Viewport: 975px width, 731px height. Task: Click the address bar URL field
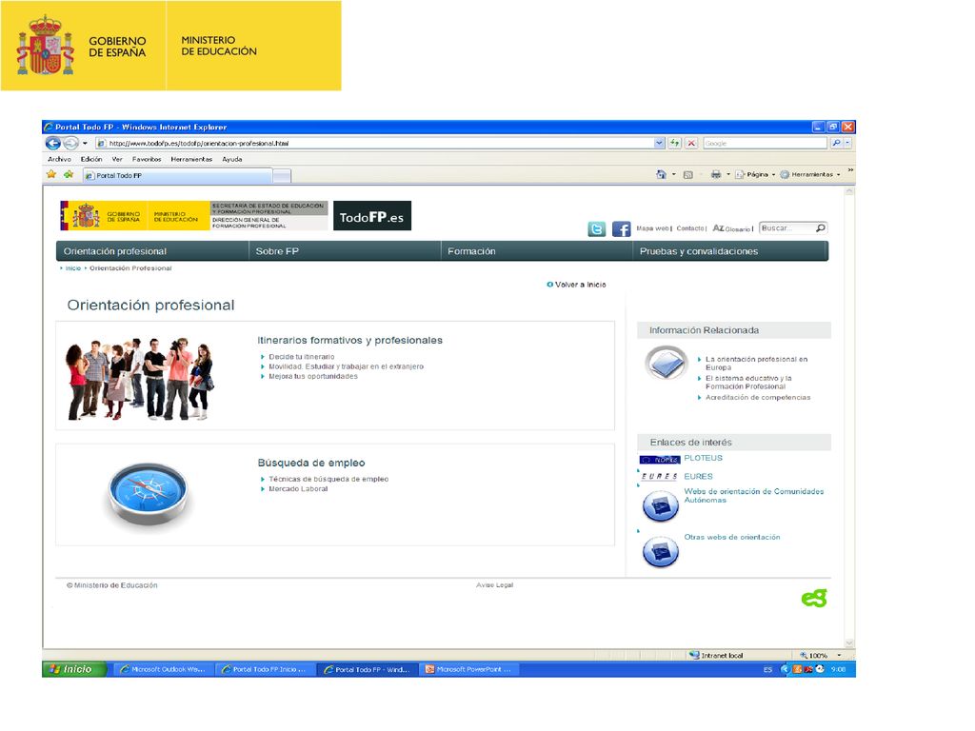point(379,144)
